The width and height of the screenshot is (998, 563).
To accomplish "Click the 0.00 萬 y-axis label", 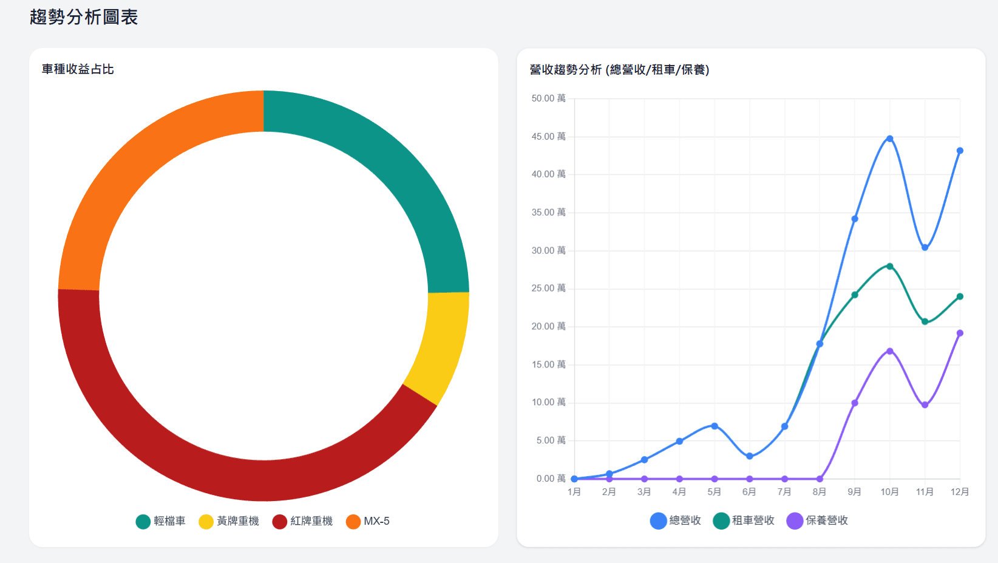I will point(551,479).
